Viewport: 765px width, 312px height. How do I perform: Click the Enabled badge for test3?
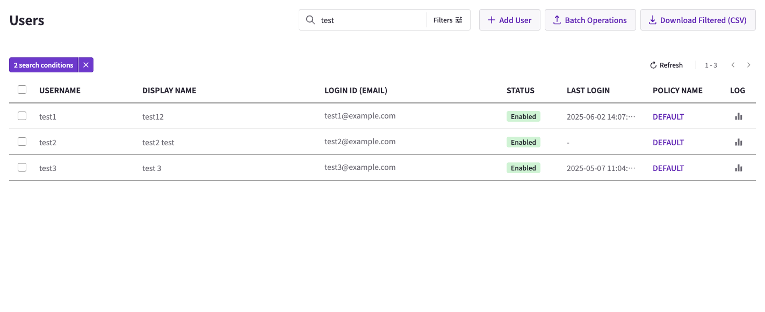click(523, 168)
